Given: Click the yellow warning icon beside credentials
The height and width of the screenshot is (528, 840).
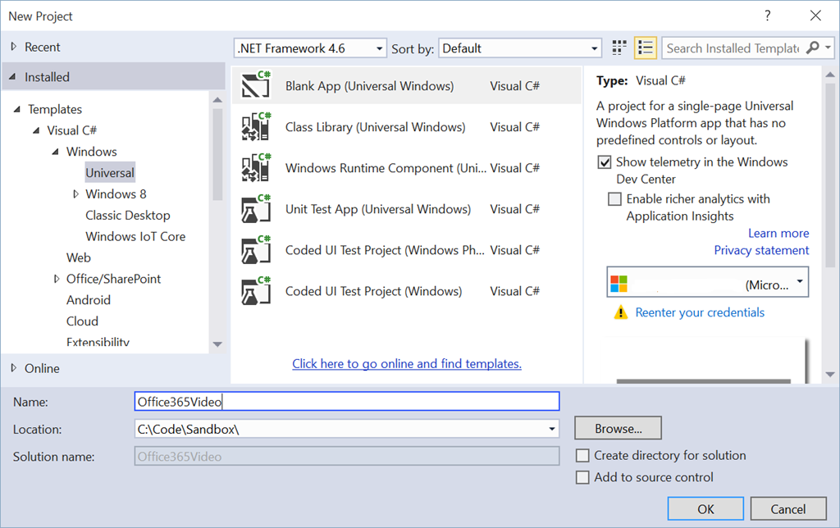Looking at the screenshot, I should click(x=620, y=312).
